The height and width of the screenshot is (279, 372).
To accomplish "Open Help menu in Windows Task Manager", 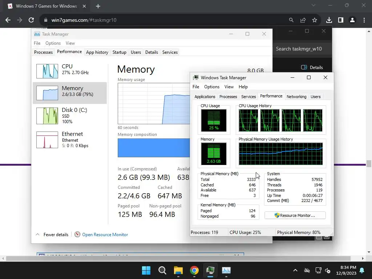I will point(243,87).
